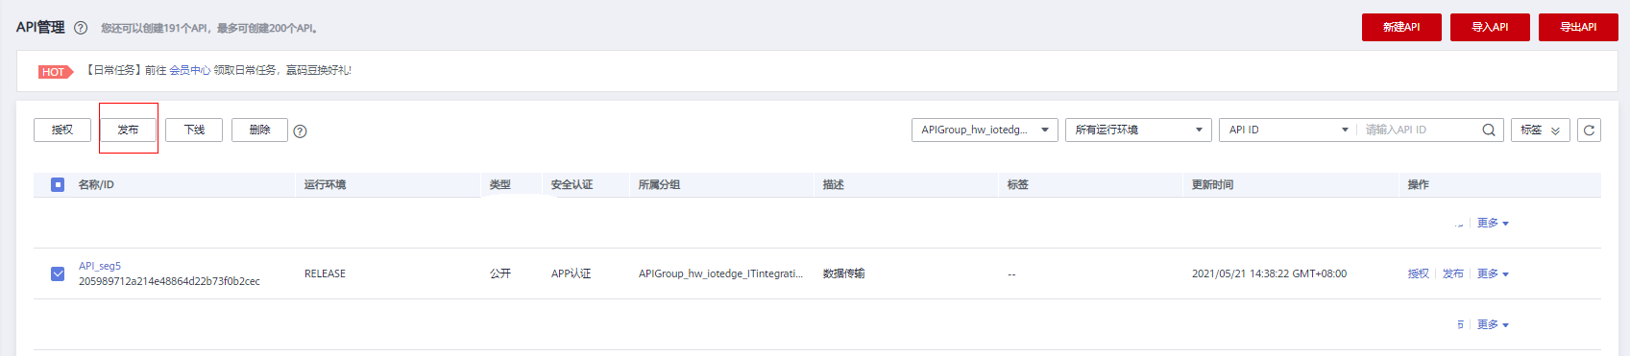Click the 下线 toolbar button
The height and width of the screenshot is (356, 1630).
point(194,130)
